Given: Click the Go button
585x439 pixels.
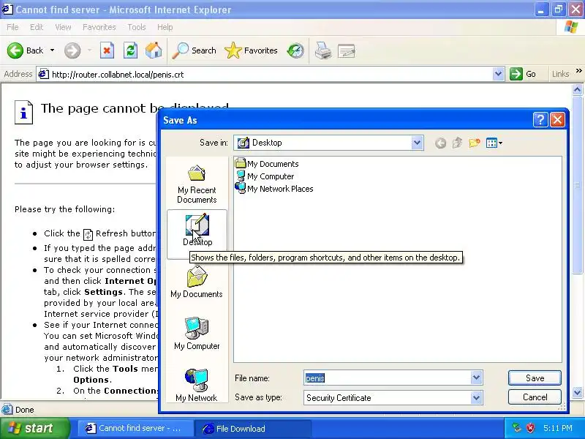Looking at the screenshot, I should tap(523, 75).
